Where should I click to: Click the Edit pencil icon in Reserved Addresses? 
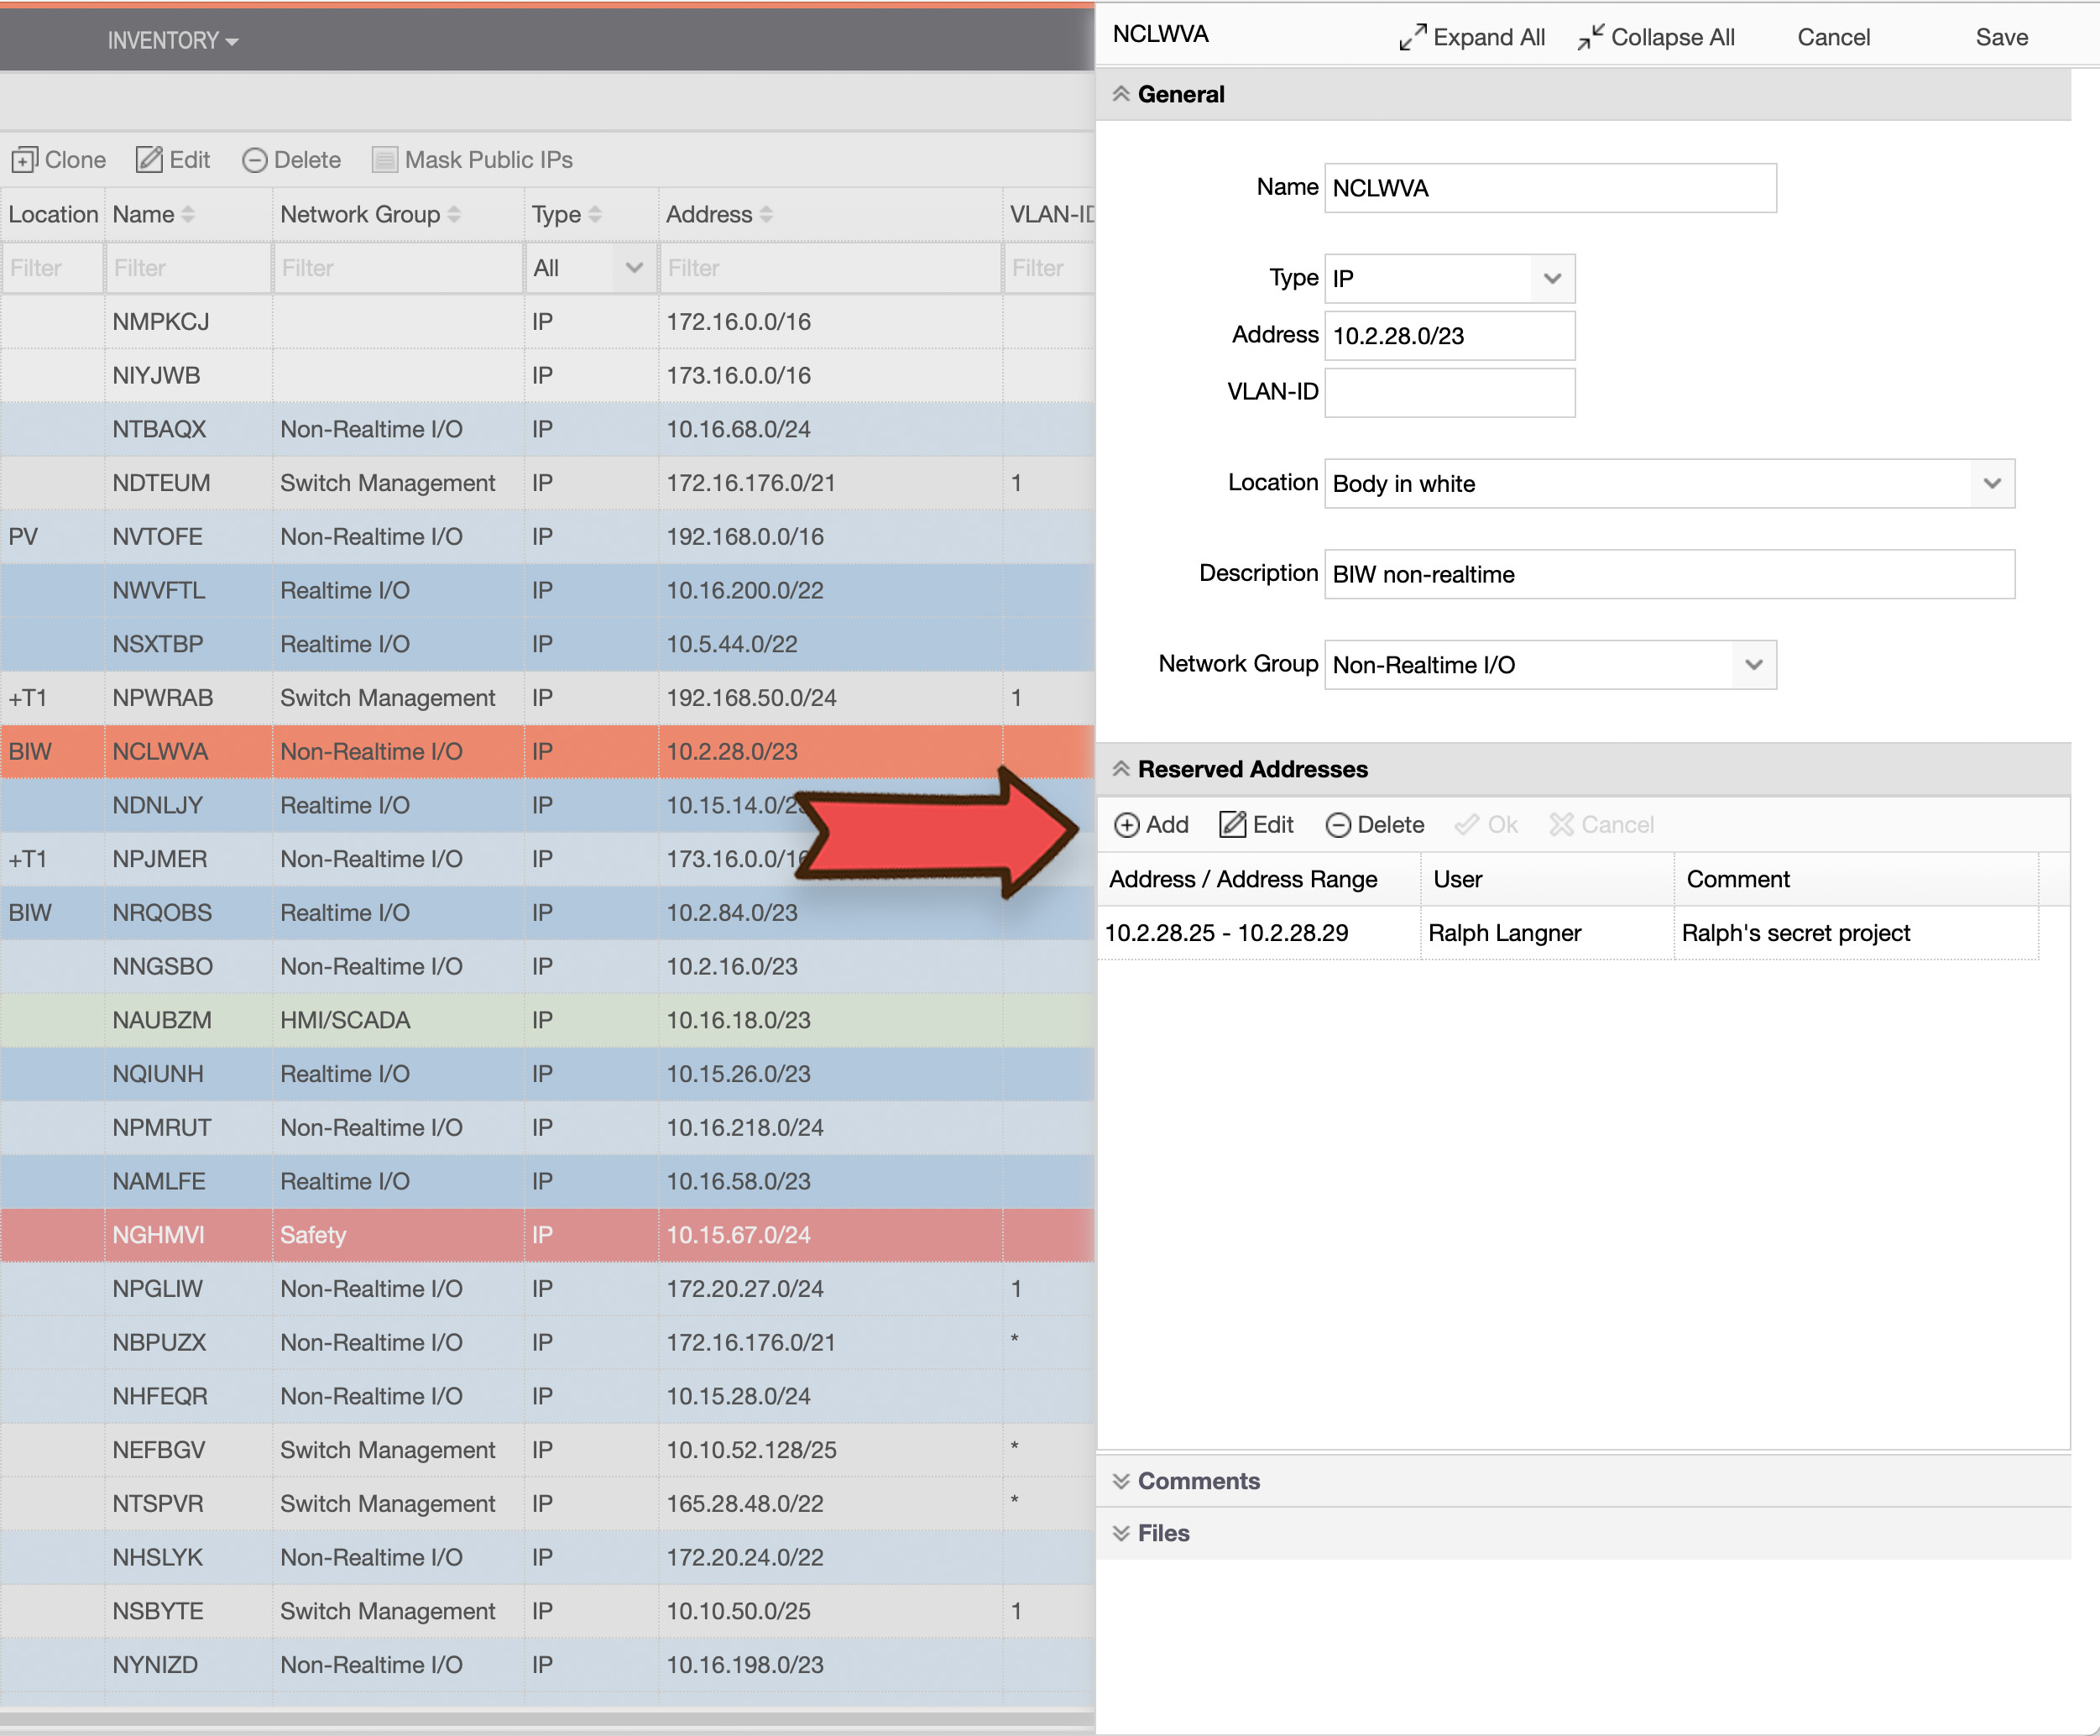pyautogui.click(x=1232, y=823)
